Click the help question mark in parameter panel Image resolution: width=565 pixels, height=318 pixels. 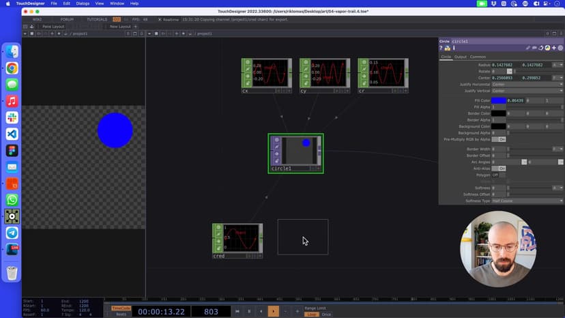tap(441, 48)
